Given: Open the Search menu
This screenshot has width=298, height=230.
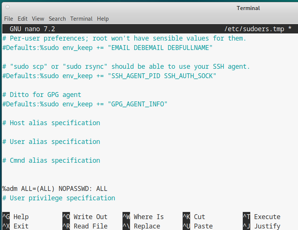Looking at the screenshot, I should coord(57,18).
